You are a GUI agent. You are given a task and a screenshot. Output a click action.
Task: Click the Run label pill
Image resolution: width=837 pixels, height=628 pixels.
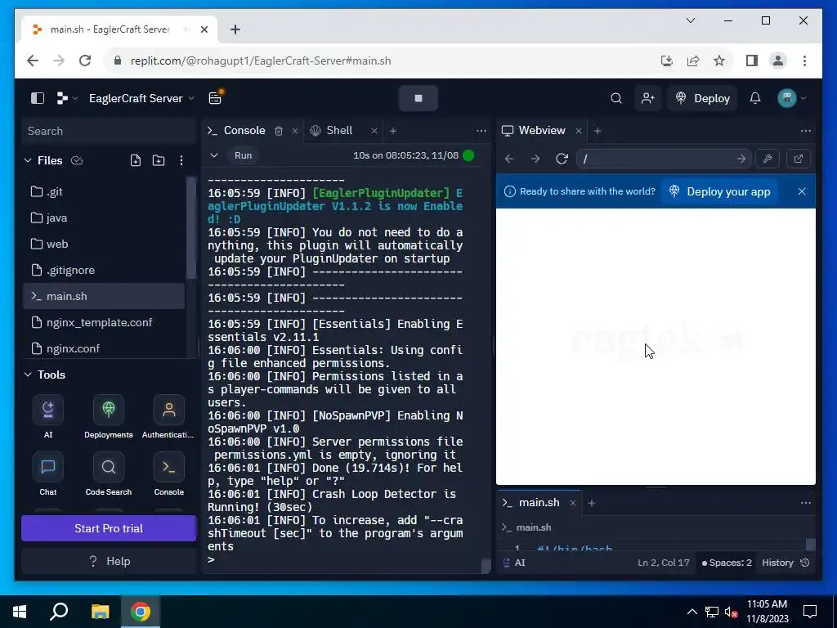point(243,155)
